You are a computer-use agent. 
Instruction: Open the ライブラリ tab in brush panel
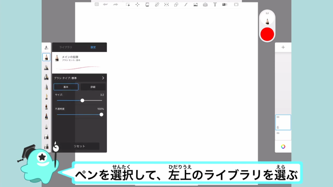[66, 47]
